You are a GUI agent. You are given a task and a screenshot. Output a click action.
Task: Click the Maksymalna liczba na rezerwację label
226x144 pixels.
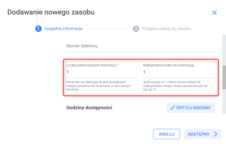pyautogui.click(x=168, y=65)
